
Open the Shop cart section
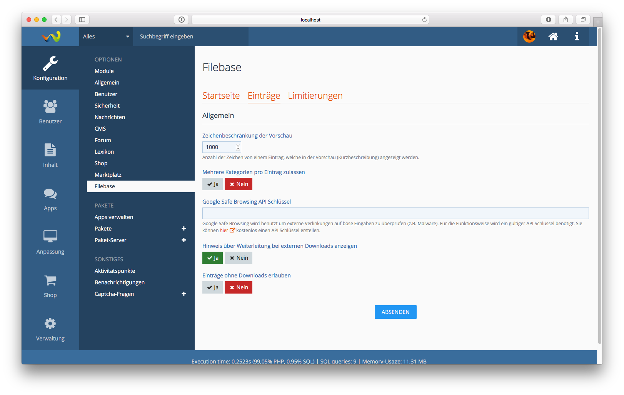click(x=50, y=285)
